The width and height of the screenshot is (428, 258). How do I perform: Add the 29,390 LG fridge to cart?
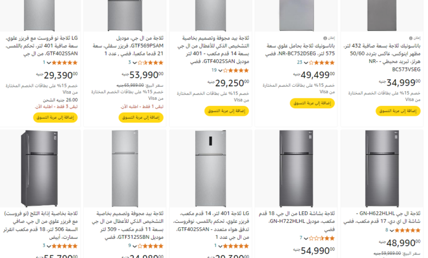(x=49, y=117)
